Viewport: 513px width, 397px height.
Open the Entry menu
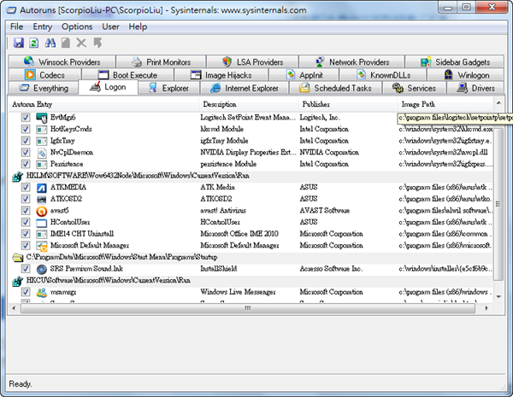point(43,26)
